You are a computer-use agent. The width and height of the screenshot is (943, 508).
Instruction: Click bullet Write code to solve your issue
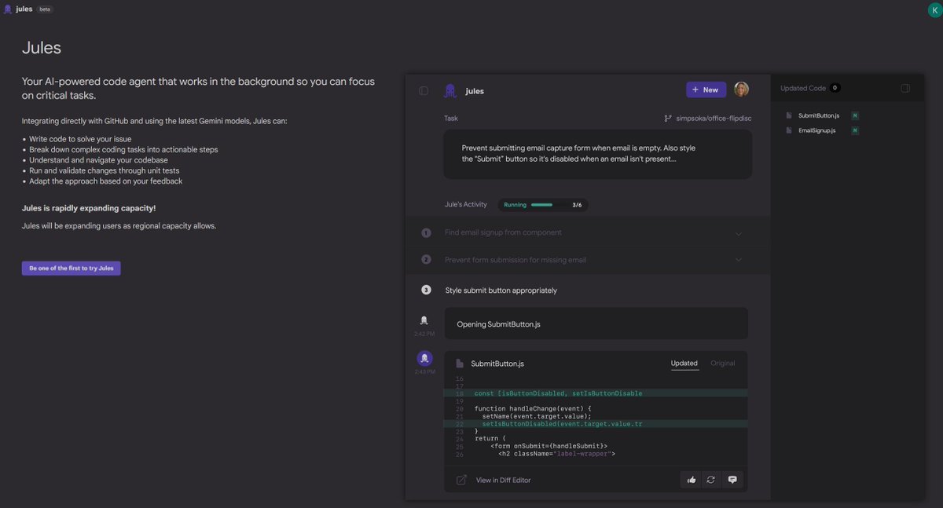82,139
